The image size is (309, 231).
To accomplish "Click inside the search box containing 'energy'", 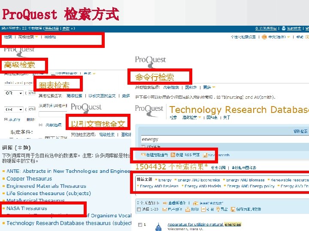I will pos(224,139).
